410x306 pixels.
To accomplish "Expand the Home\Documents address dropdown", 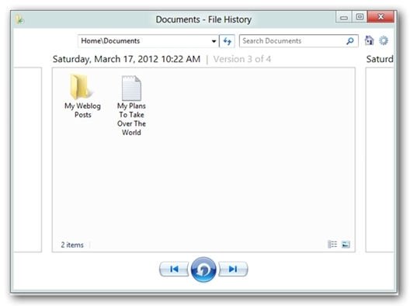I will coord(214,41).
